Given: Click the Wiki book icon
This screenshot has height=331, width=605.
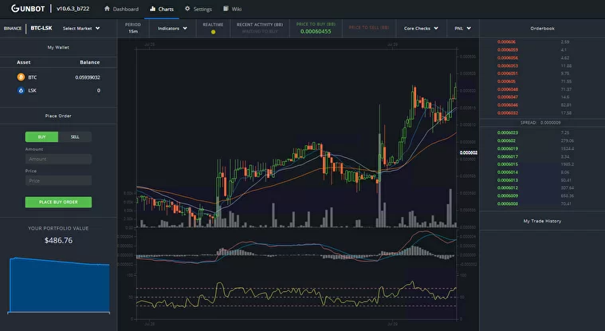Looking at the screenshot, I should pos(226,9).
